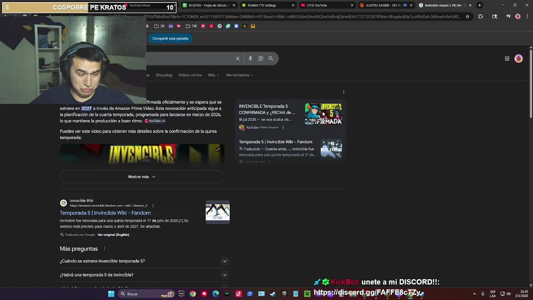Open a new browser tab
This screenshot has height=300, width=533.
(x=480, y=5)
